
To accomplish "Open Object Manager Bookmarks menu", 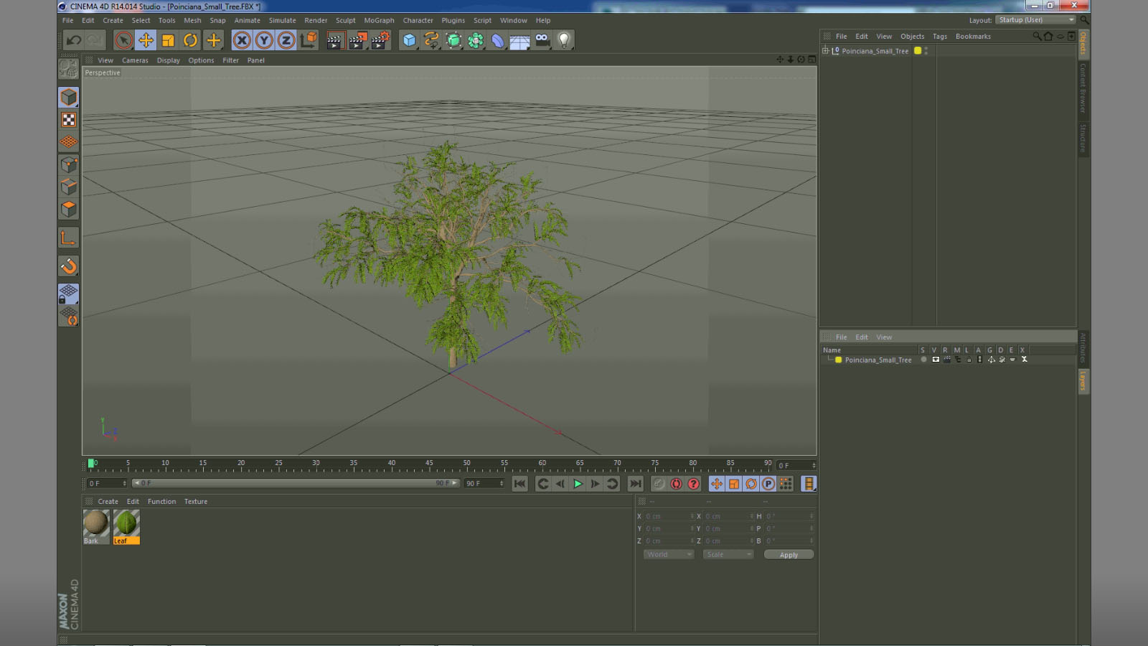I will [x=973, y=37].
